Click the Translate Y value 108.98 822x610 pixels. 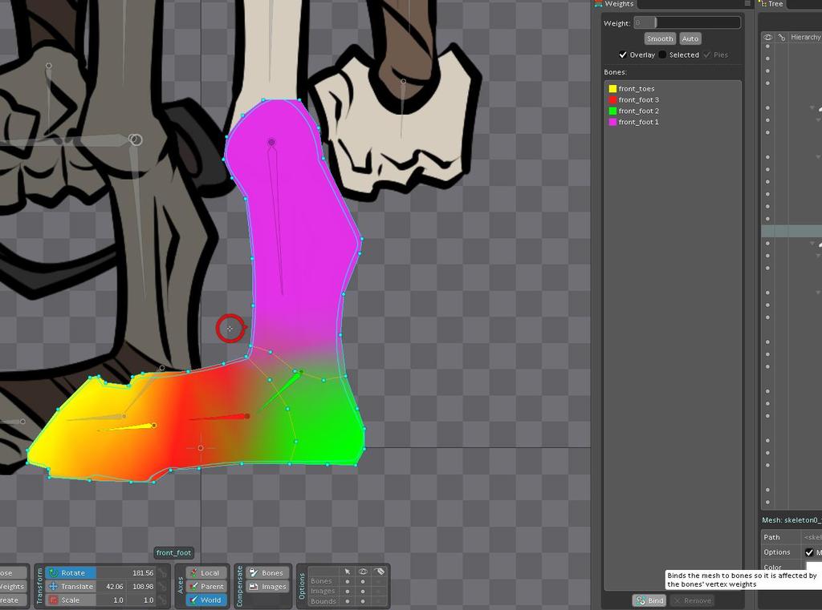click(x=143, y=587)
